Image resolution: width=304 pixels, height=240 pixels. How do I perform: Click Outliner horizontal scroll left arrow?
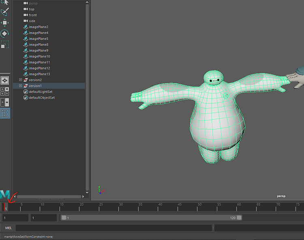tap(15, 196)
